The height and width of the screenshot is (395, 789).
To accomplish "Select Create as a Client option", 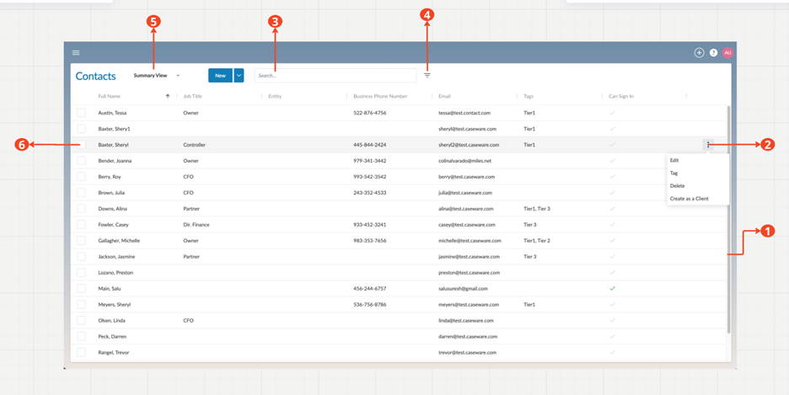I will [x=689, y=199].
